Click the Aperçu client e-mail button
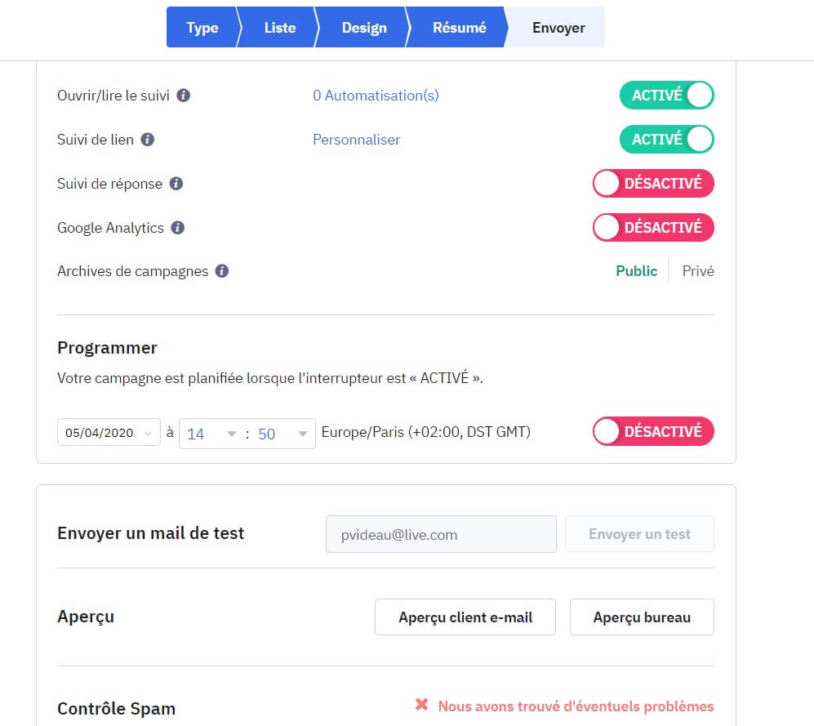This screenshot has height=726, width=814. [x=465, y=617]
